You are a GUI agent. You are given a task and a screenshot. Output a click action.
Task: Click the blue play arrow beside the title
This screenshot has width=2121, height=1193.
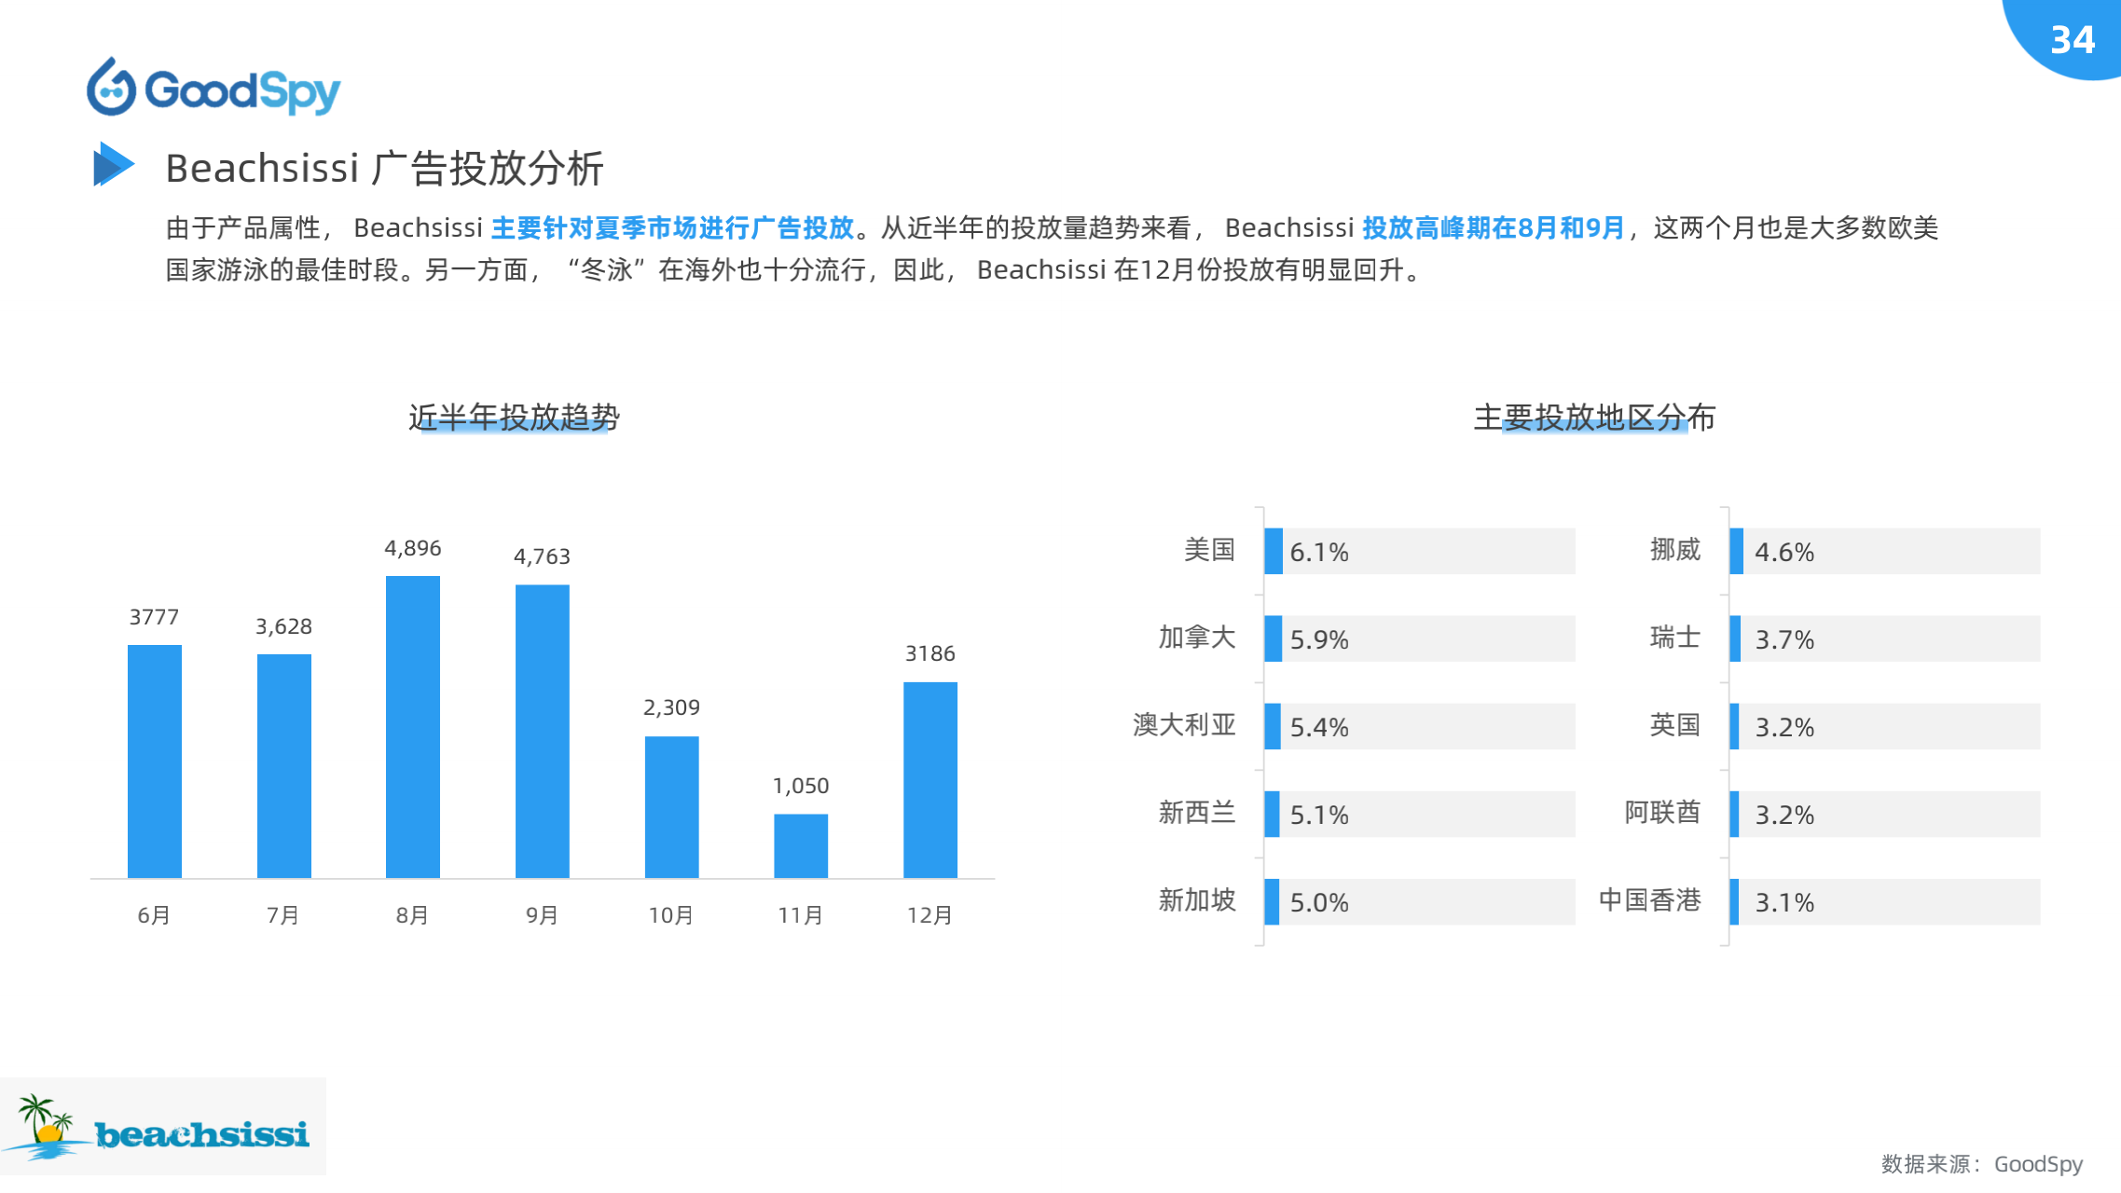pyautogui.click(x=113, y=165)
